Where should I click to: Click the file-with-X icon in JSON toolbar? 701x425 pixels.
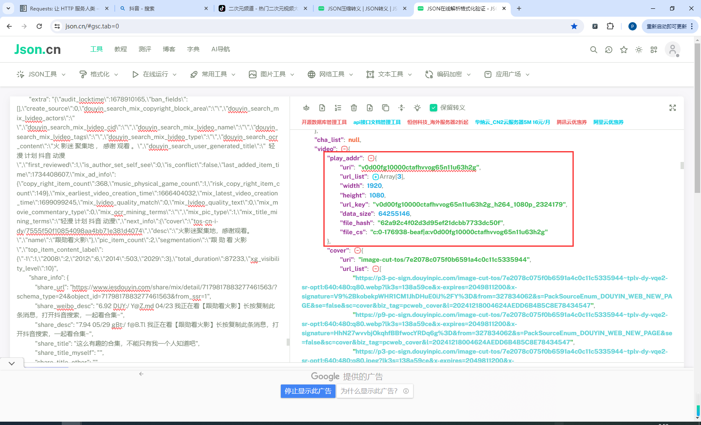click(322, 108)
